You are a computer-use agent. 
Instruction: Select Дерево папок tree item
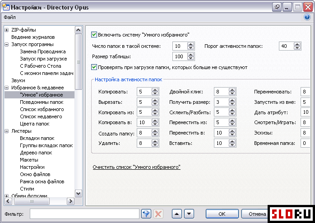pyautogui.click(x=36, y=153)
